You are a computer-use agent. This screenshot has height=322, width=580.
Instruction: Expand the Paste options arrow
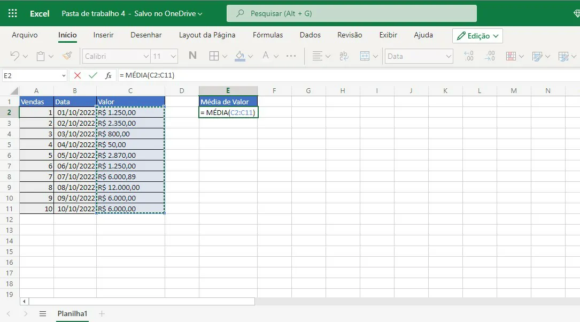[51, 56]
